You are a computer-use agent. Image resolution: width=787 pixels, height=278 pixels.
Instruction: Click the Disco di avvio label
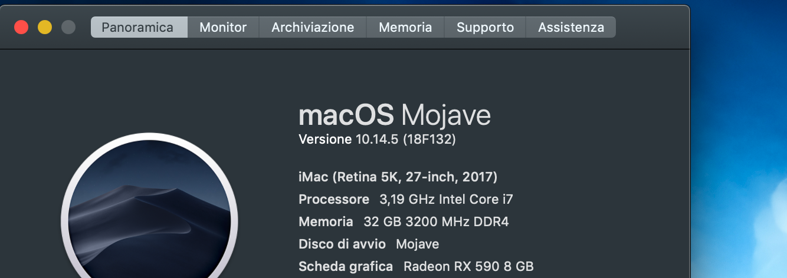pos(342,244)
